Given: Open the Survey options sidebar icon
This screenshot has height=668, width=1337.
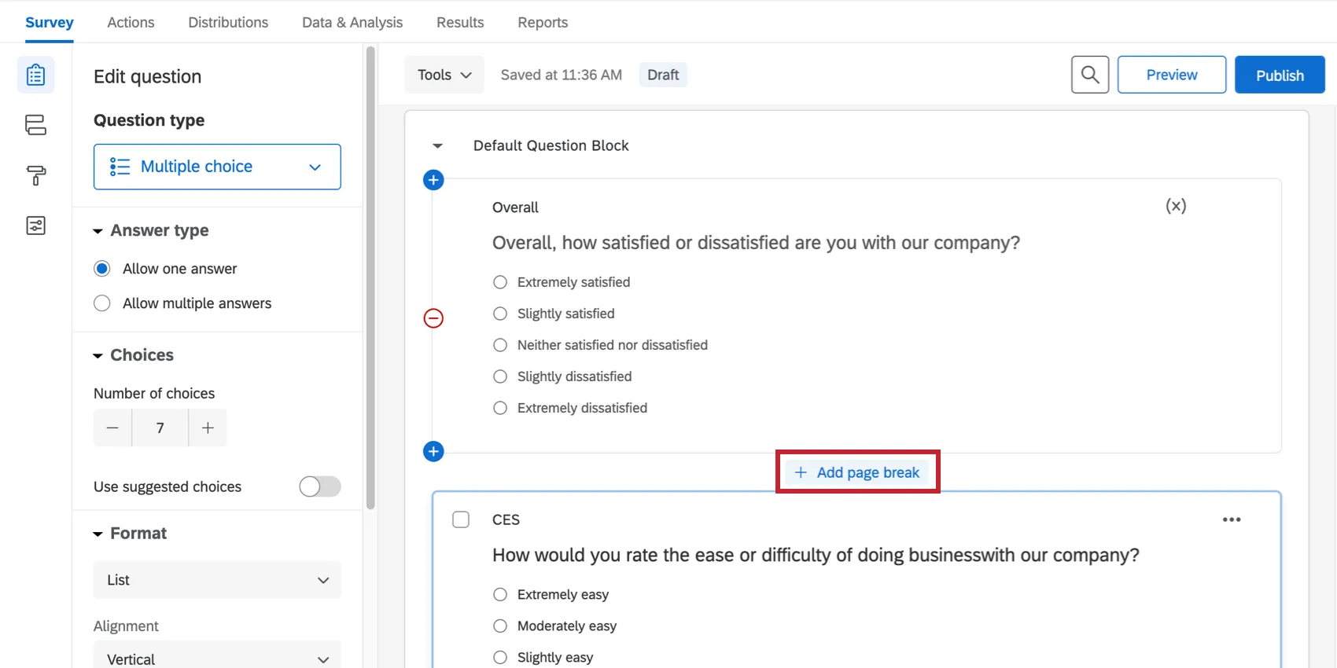Looking at the screenshot, I should pos(35,226).
